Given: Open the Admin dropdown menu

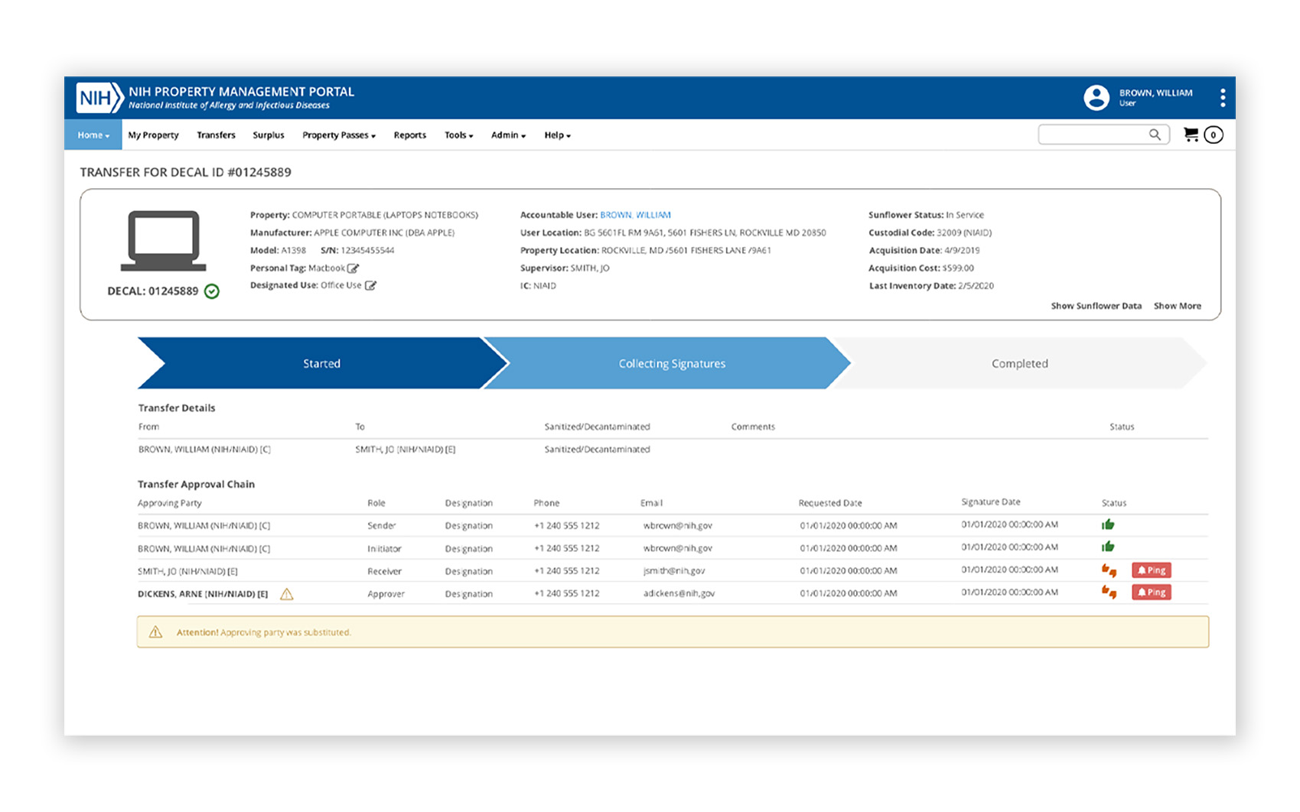Looking at the screenshot, I should (508, 135).
